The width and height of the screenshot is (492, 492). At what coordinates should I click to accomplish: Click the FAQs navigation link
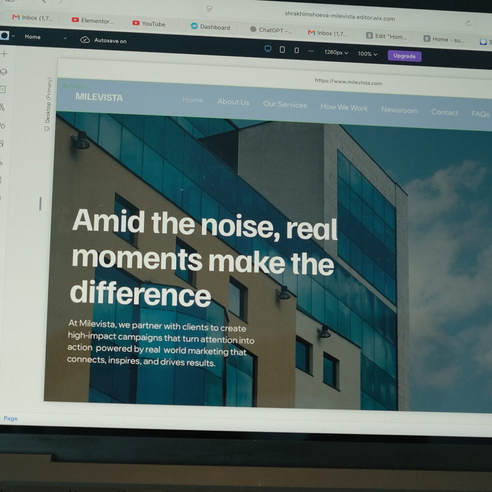pos(481,114)
